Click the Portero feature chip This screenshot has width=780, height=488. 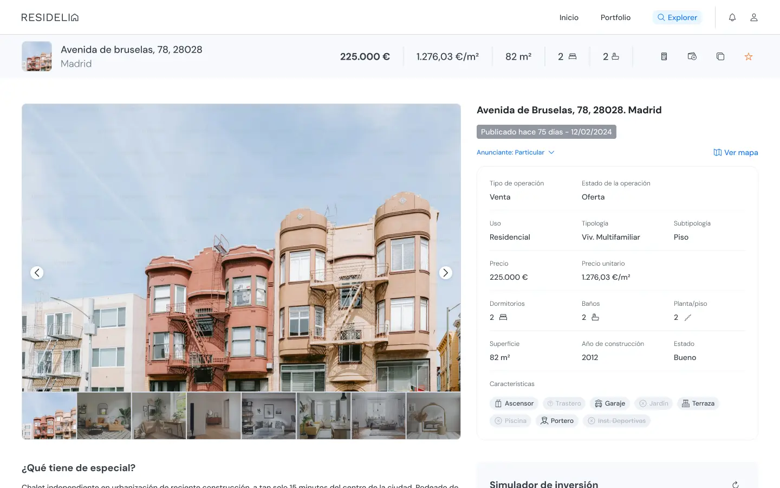pos(557,421)
